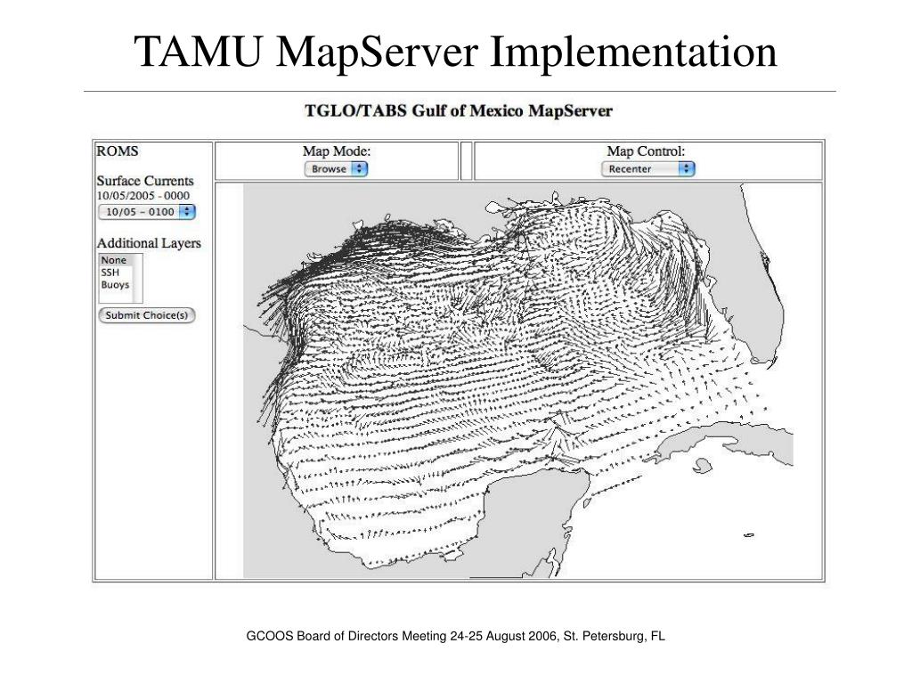Click the Submit Choice(s) button
The width and height of the screenshot is (912, 684).
point(147,315)
